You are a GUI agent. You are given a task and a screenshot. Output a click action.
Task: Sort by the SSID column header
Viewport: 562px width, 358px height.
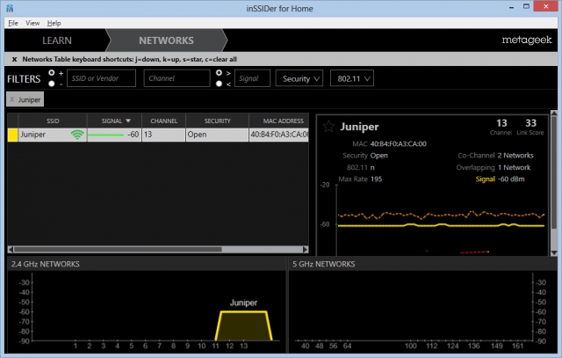coord(53,121)
